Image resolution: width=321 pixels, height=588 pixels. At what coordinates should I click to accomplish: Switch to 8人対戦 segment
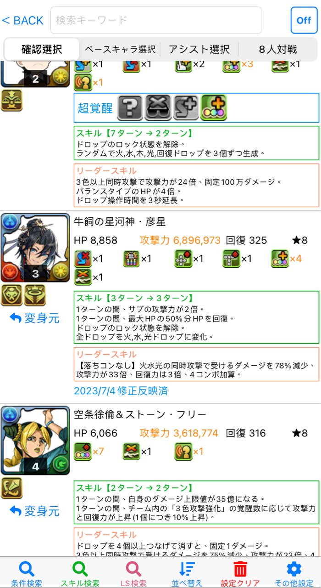[x=278, y=49]
